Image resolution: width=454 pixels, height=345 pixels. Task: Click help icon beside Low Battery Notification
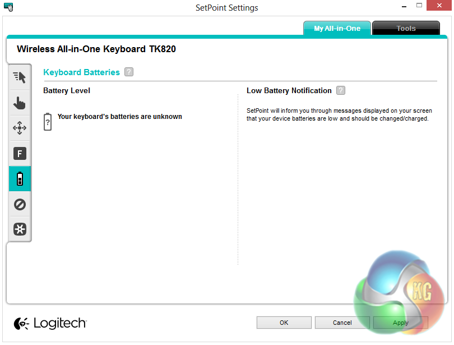click(341, 90)
